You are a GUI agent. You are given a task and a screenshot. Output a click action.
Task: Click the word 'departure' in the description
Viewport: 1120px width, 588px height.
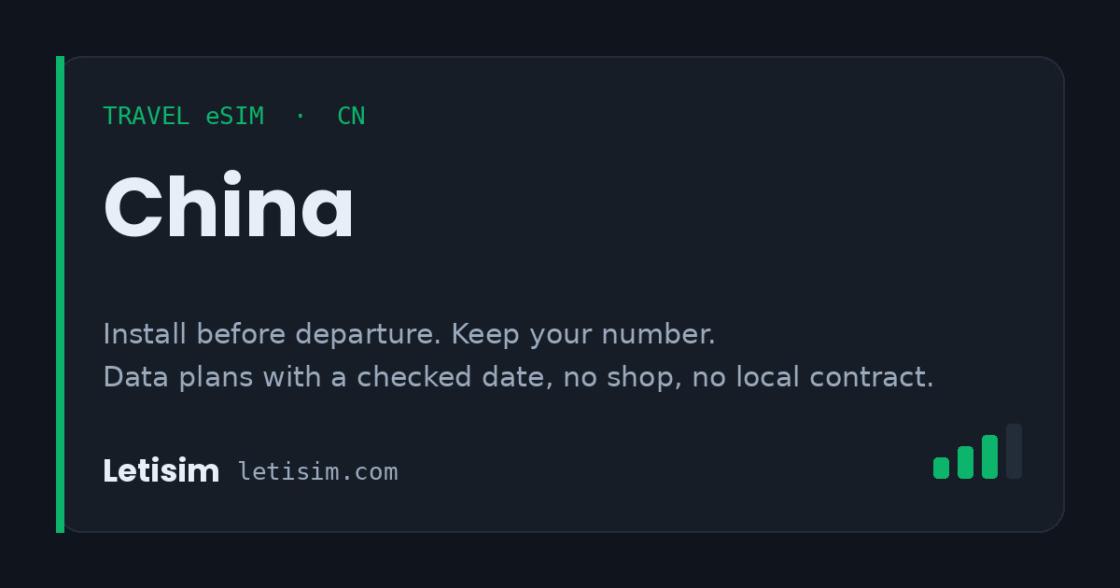click(369, 335)
